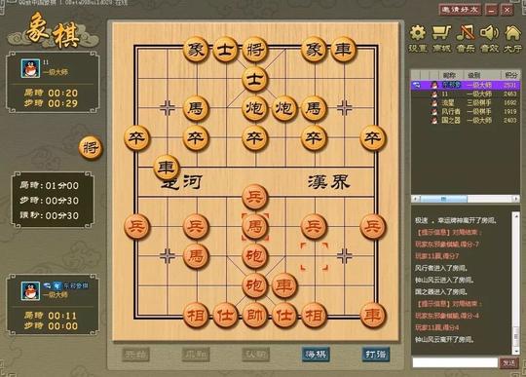This screenshot has height=377, width=526.
Task: Click the 打谱 record button
Action: [x=375, y=355]
